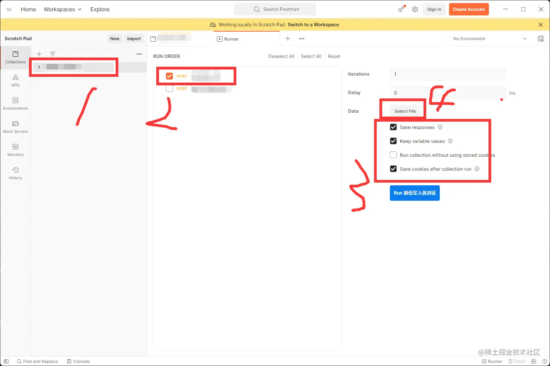Edit the Iterations input field
Screen dimensions: 550x366
448,74
